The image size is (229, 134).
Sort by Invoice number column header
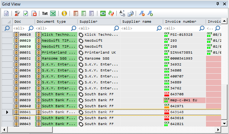[185, 22]
